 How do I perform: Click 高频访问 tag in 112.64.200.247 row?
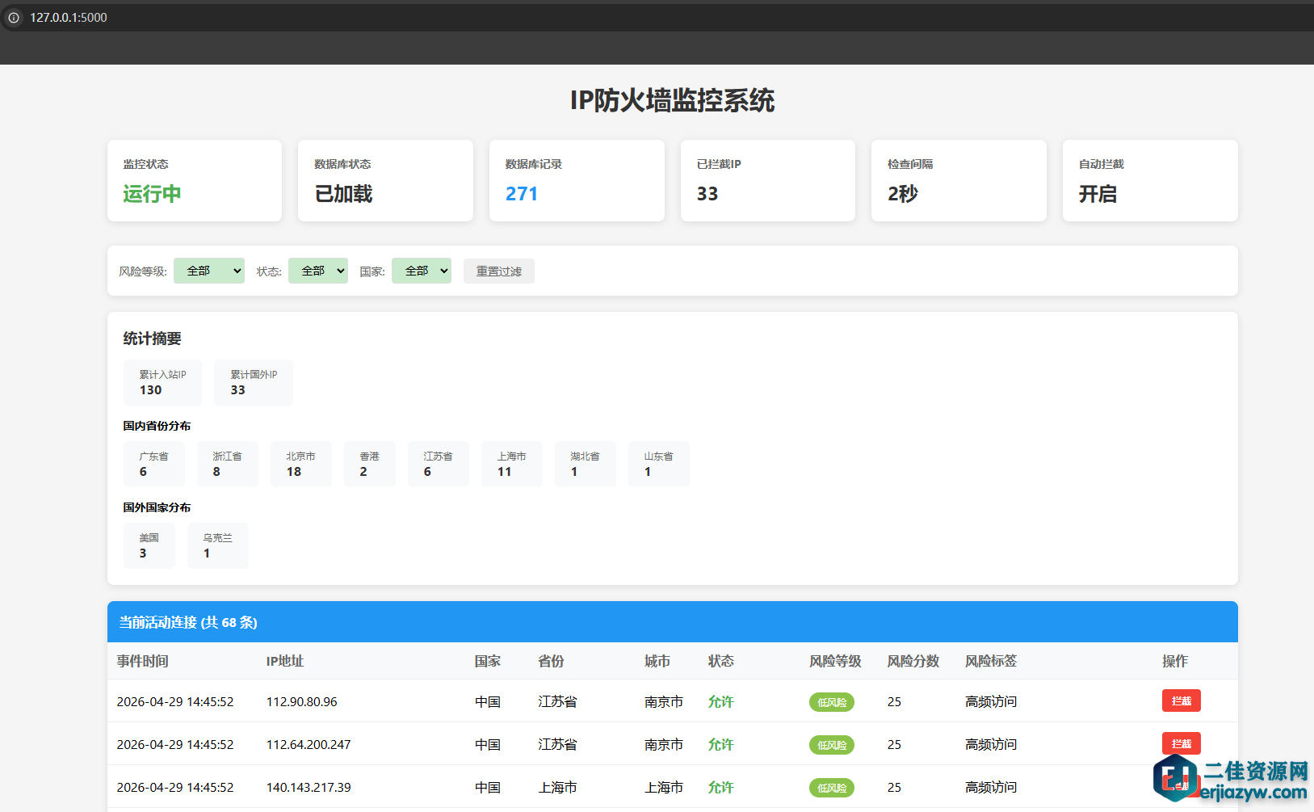pyautogui.click(x=991, y=744)
